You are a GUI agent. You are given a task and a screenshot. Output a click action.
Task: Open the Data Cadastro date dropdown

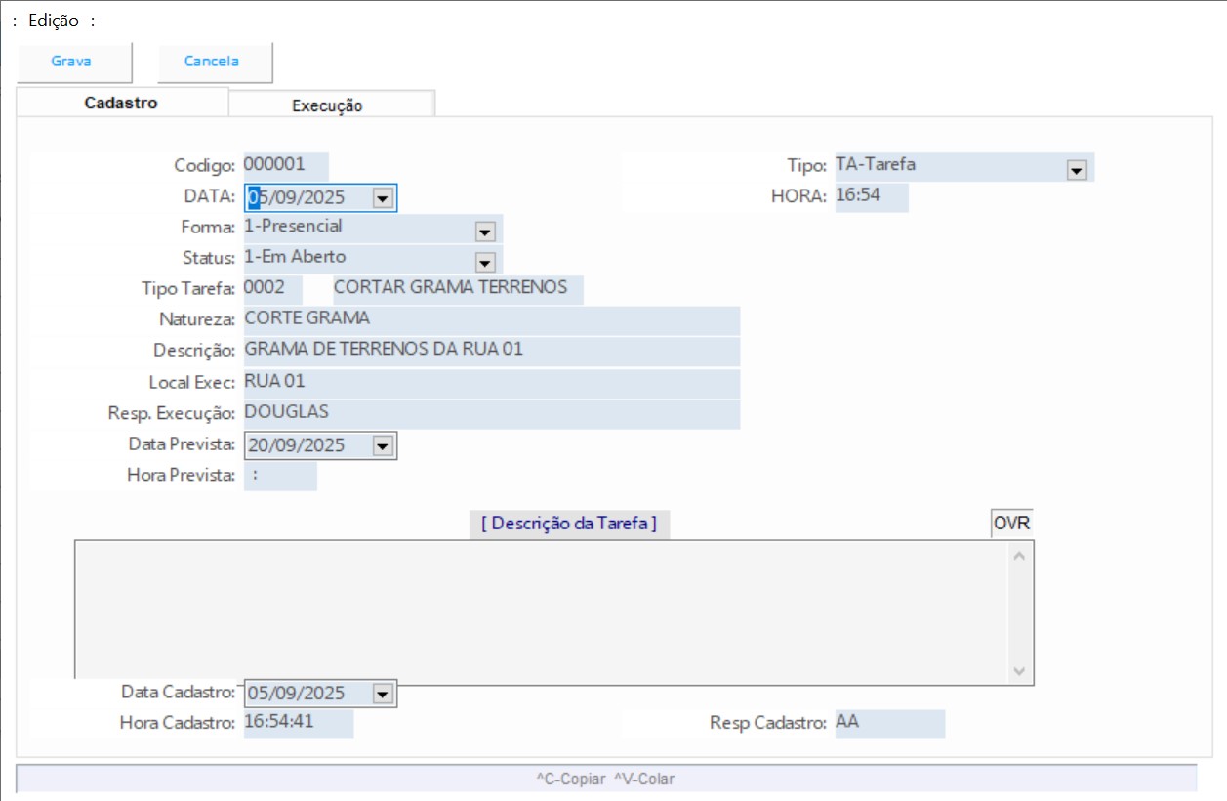383,694
